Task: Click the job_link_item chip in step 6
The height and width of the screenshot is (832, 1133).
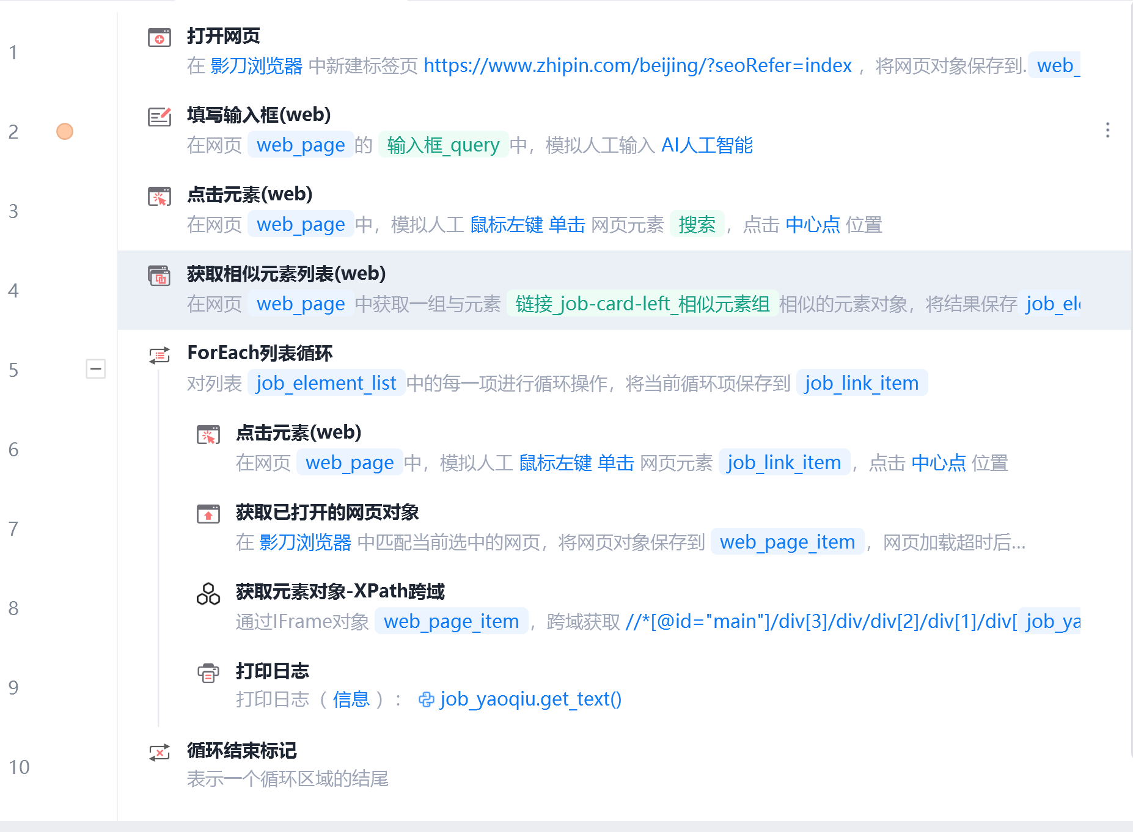Action: 784,462
